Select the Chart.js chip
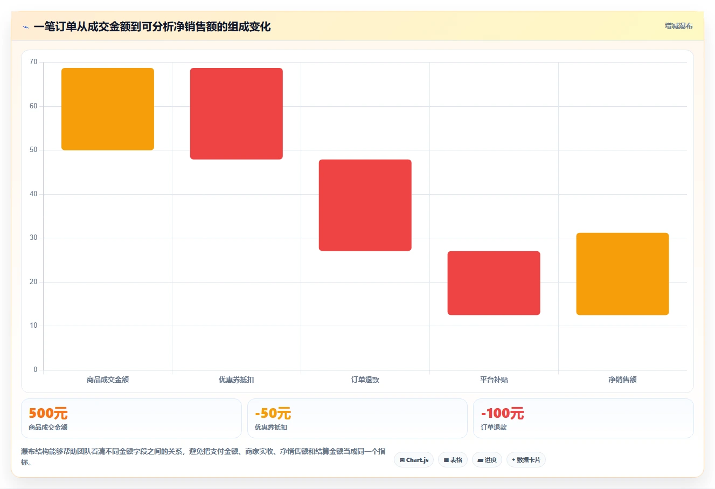Image resolution: width=715 pixels, height=489 pixels. (x=414, y=460)
